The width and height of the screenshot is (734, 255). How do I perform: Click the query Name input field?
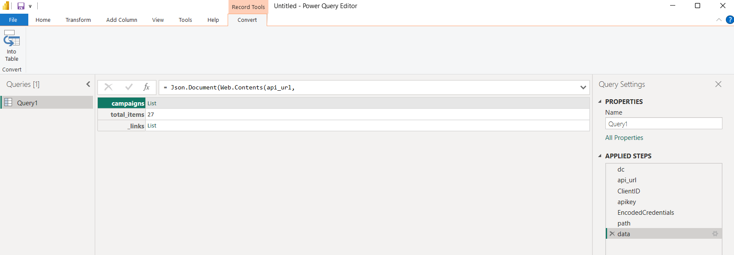pyautogui.click(x=663, y=124)
